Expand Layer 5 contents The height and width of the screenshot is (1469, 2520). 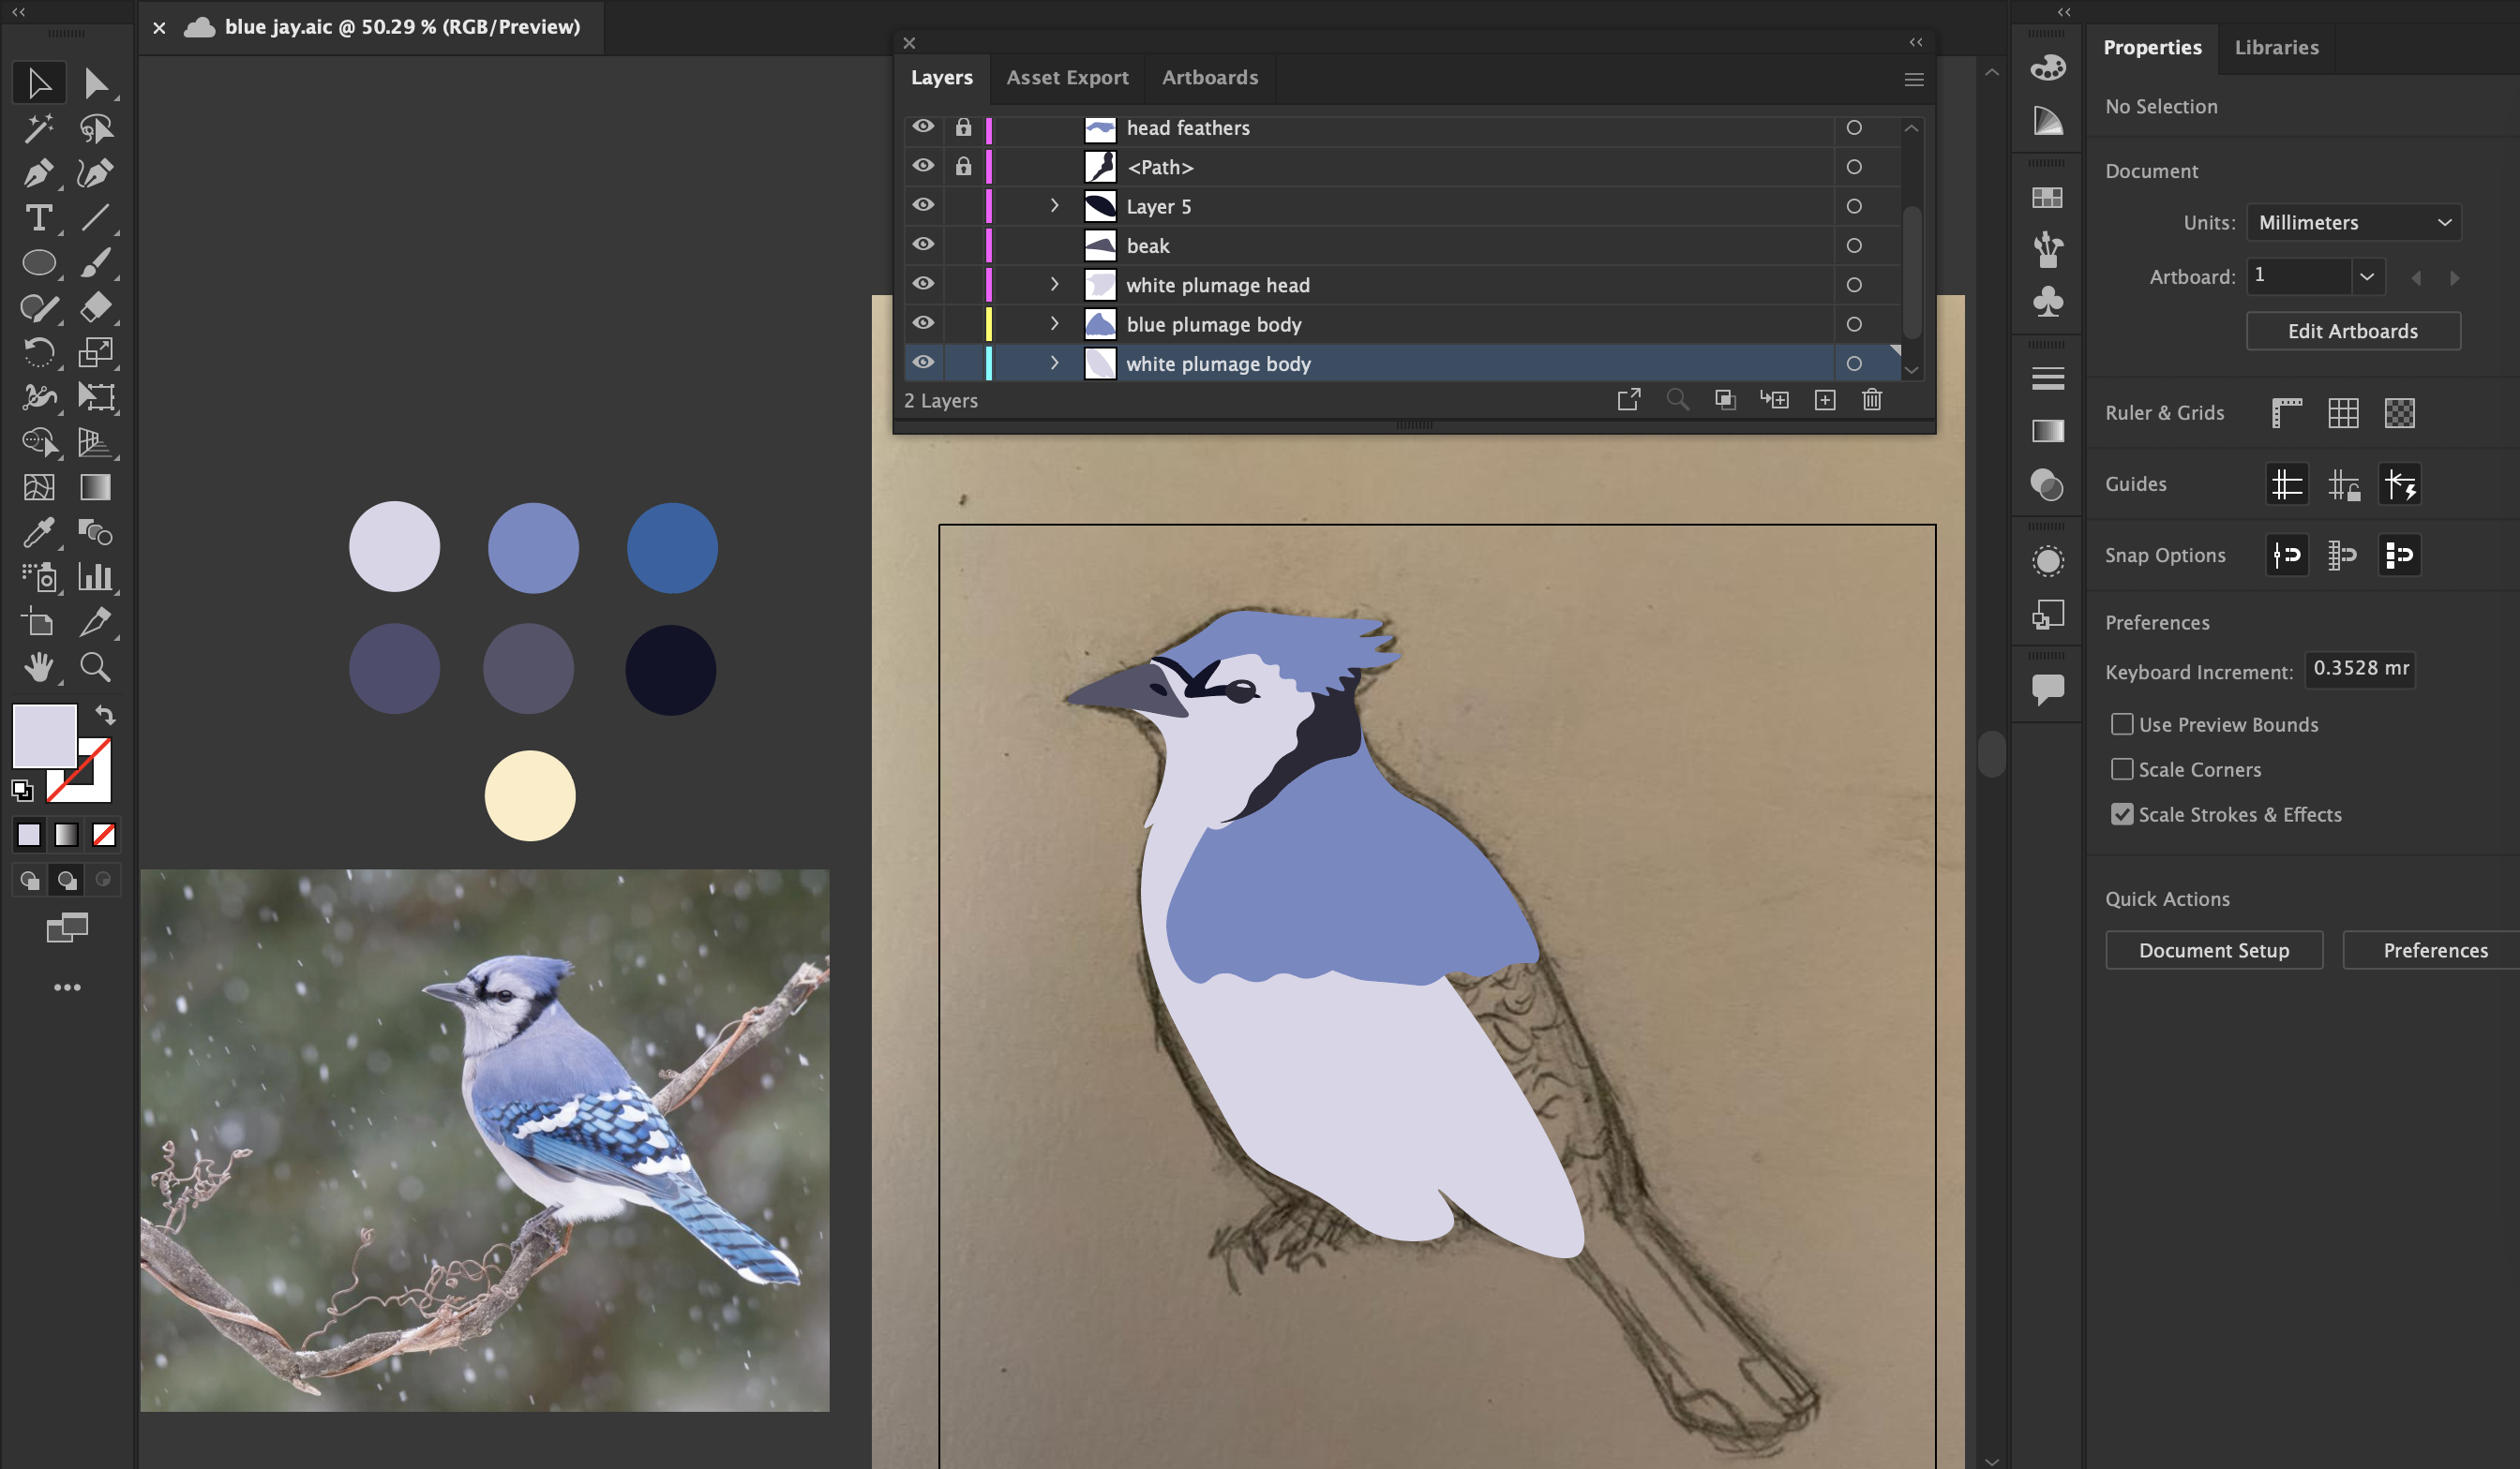pyautogui.click(x=1054, y=206)
